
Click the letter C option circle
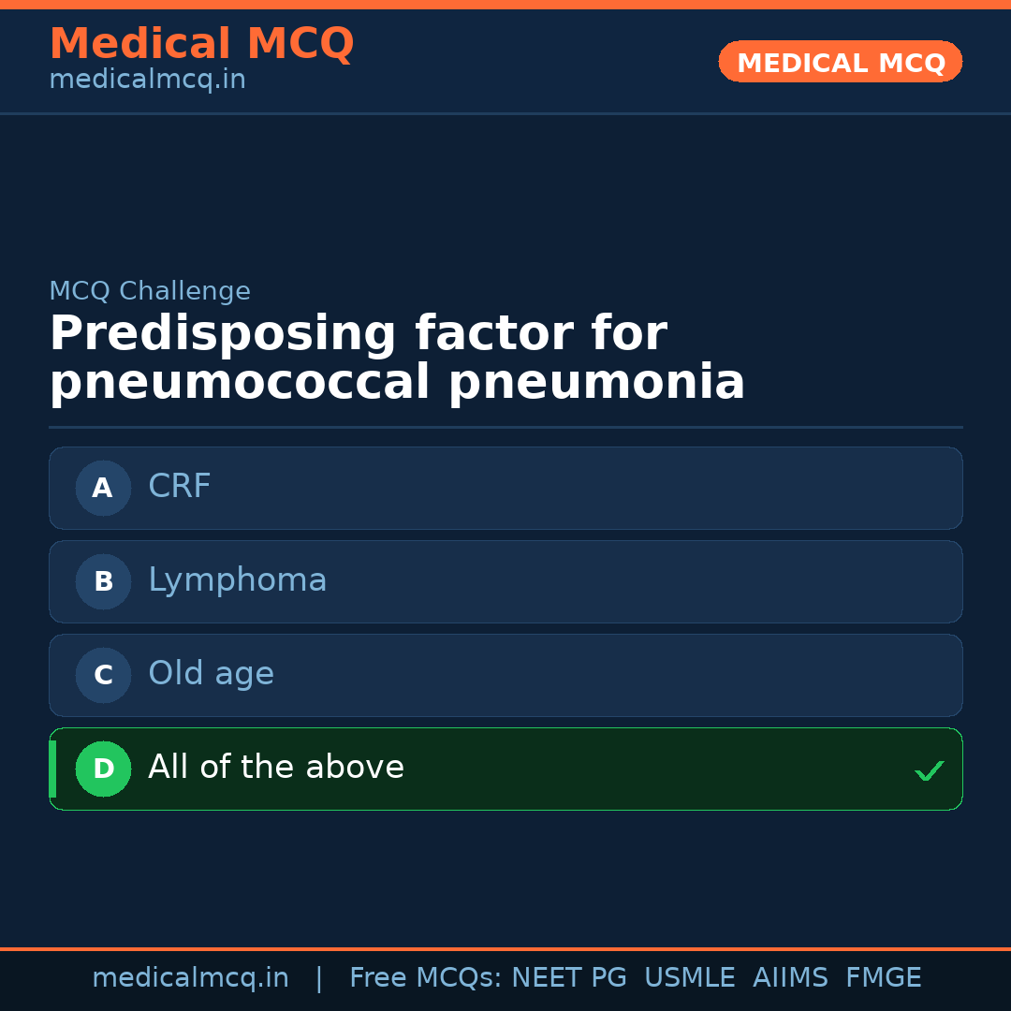point(103,675)
